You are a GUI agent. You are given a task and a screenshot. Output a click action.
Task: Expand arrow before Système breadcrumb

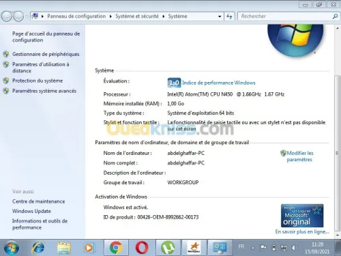click(x=164, y=16)
